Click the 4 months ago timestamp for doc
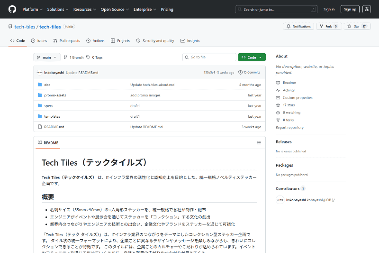 (250, 85)
